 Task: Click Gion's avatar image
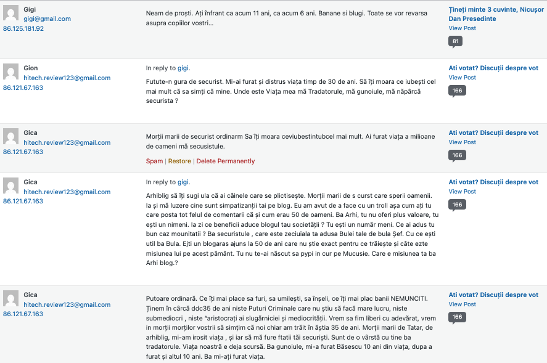(x=11, y=71)
